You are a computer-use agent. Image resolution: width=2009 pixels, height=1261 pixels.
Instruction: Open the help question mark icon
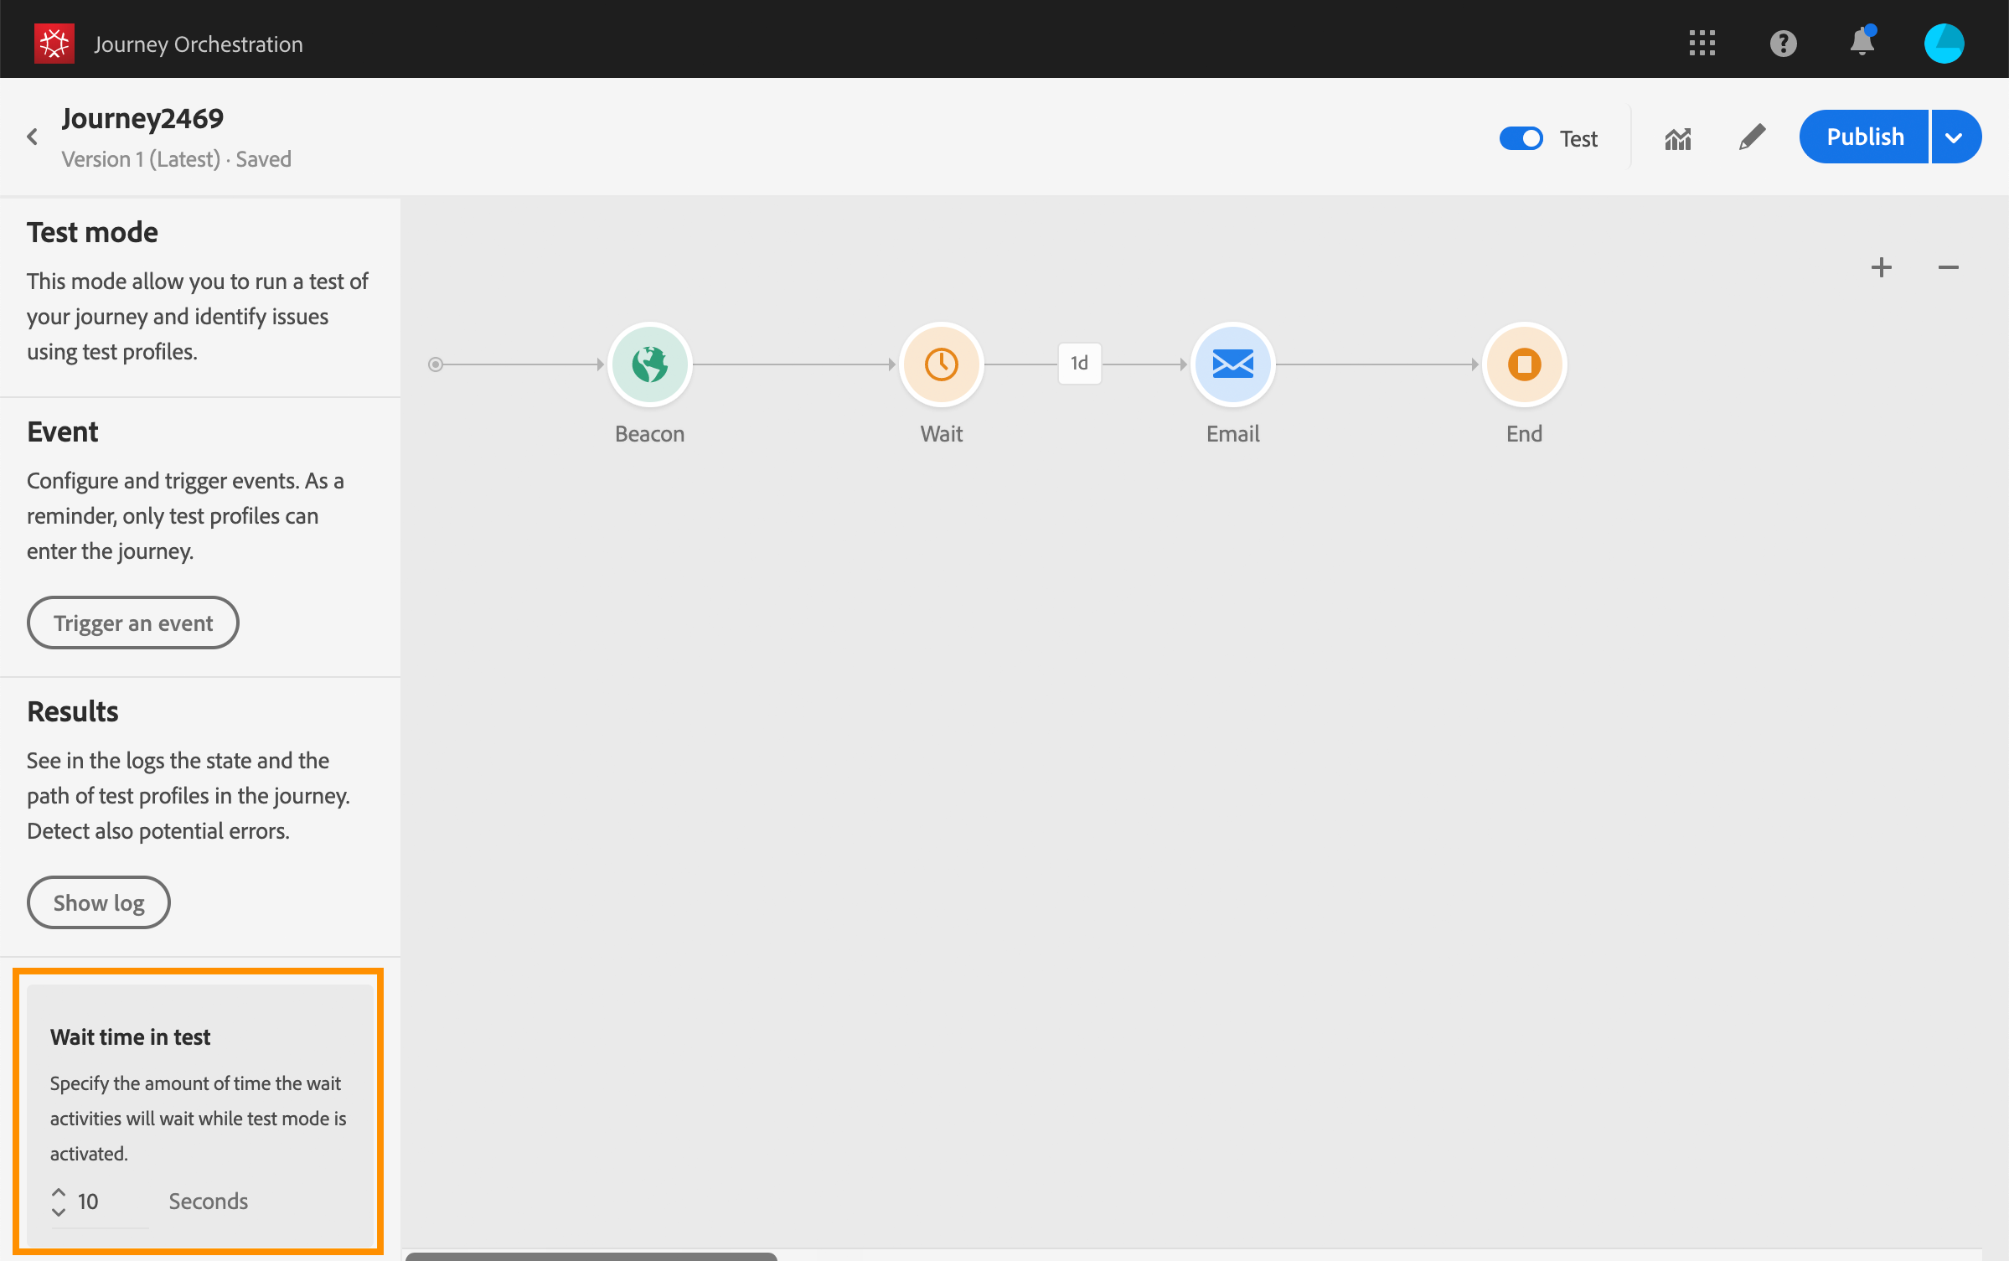pos(1783,43)
